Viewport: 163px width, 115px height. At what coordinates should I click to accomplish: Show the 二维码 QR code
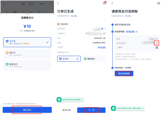(x=157, y=48)
